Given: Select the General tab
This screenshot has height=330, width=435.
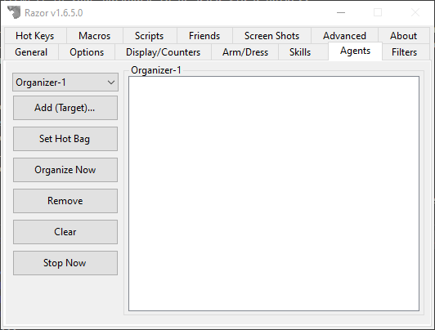Looking at the screenshot, I should tap(31, 52).
